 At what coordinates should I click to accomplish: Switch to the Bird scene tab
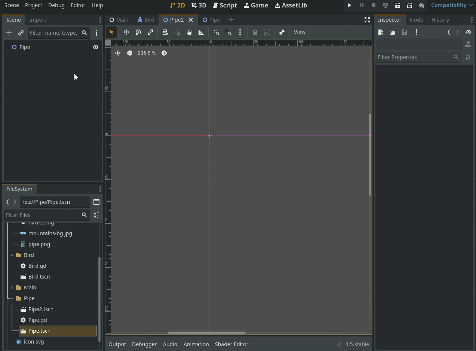[x=146, y=20]
